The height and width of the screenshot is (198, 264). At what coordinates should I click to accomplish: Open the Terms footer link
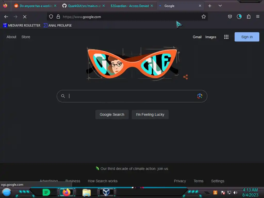click(x=199, y=181)
